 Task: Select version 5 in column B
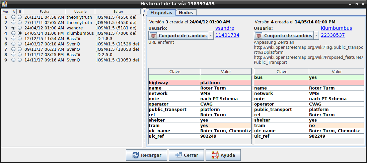20,38
